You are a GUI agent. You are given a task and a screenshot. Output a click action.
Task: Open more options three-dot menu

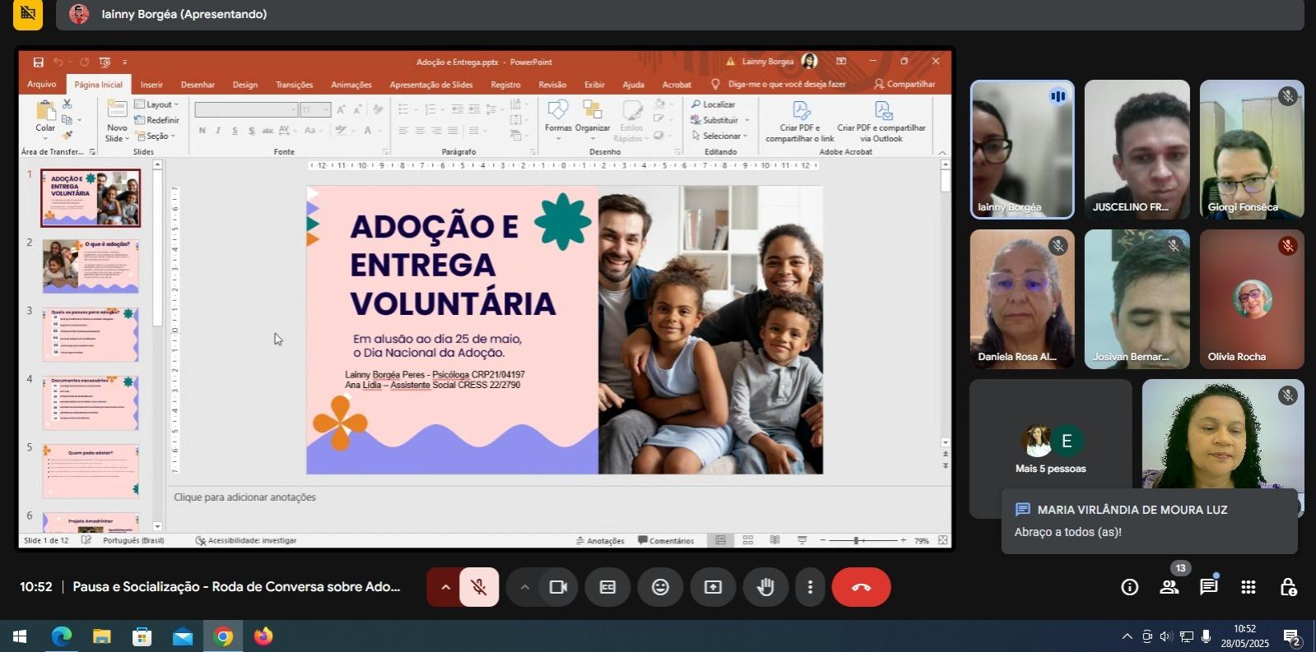(810, 587)
